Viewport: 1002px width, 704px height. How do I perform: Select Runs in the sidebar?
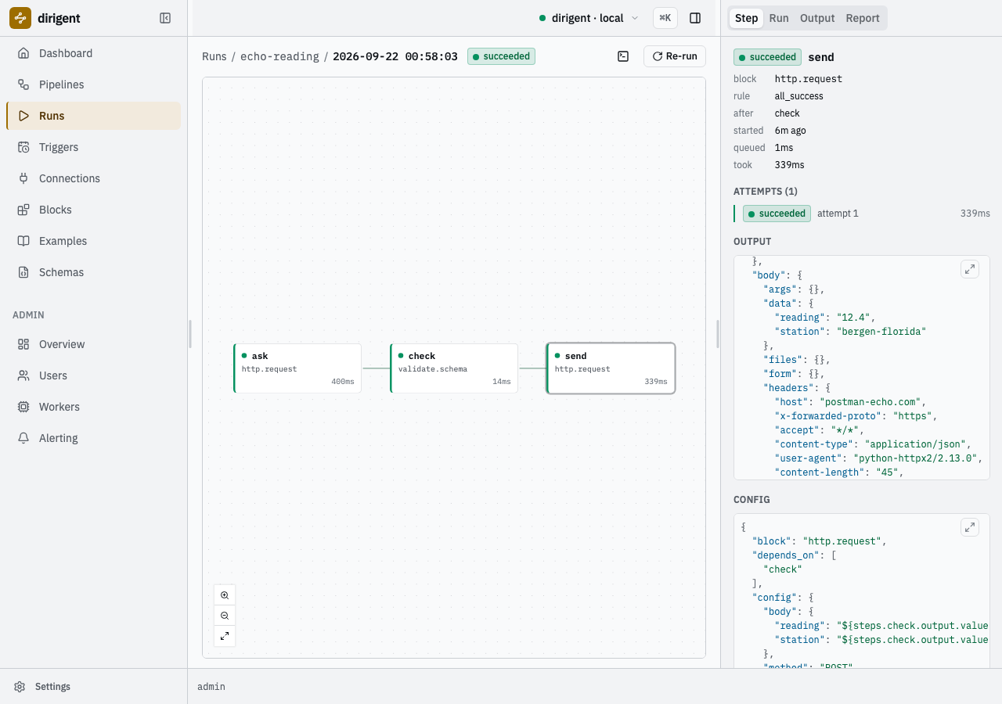coord(93,116)
